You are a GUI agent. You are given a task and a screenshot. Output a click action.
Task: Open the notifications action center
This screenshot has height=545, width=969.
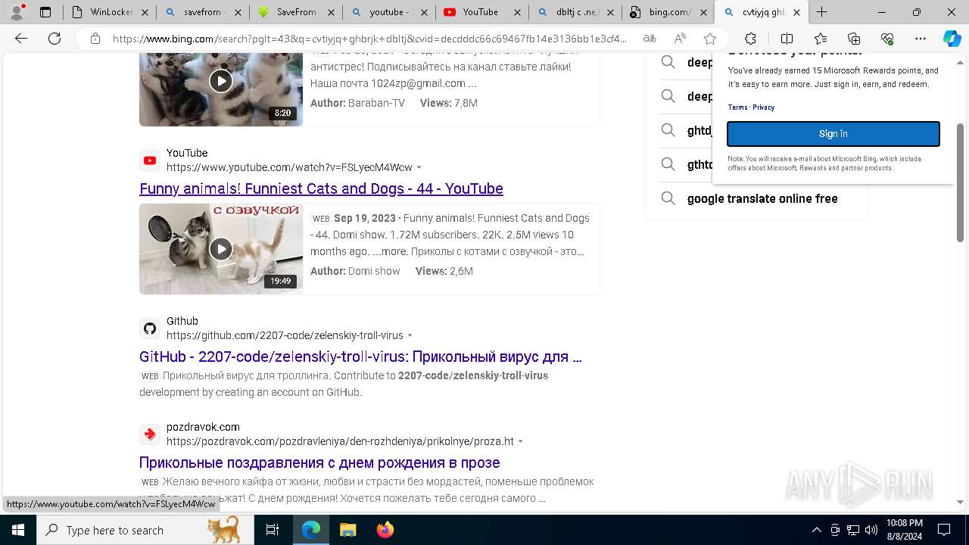944,530
